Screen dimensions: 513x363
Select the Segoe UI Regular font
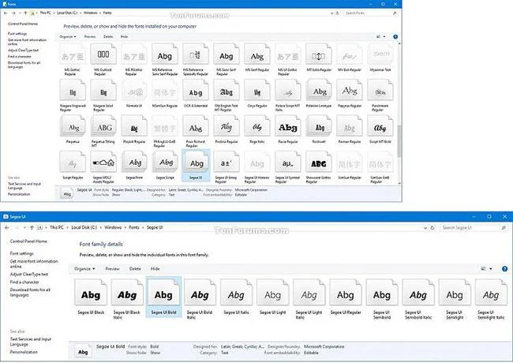coord(346,293)
